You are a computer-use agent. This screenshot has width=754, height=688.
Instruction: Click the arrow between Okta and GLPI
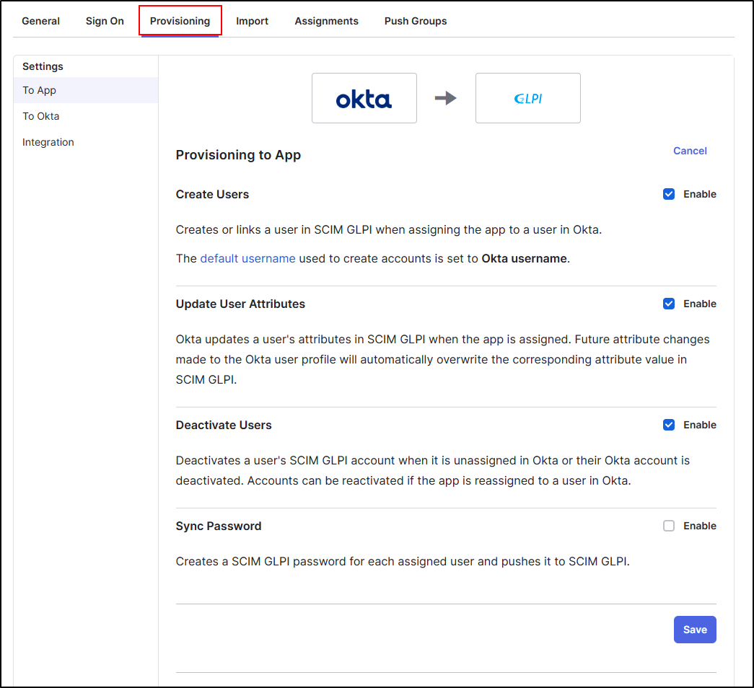[446, 98]
